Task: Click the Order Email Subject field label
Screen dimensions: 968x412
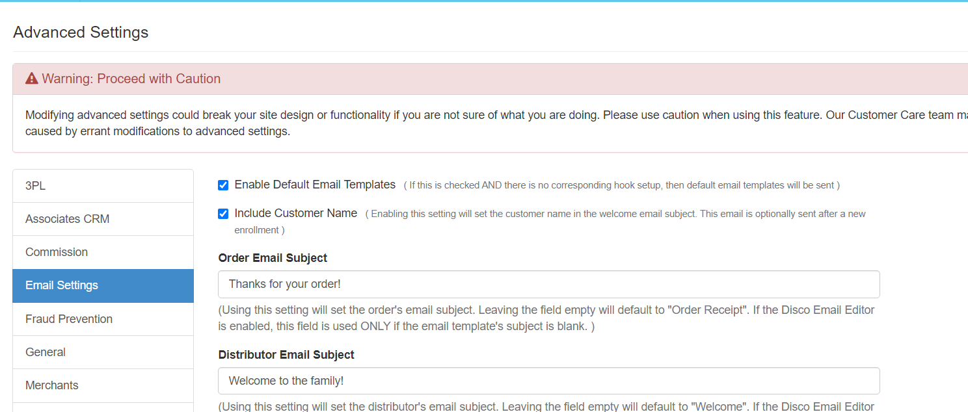Action: click(x=273, y=258)
